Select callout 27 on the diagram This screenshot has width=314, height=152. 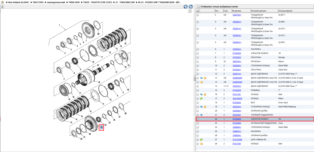(x=98, y=66)
